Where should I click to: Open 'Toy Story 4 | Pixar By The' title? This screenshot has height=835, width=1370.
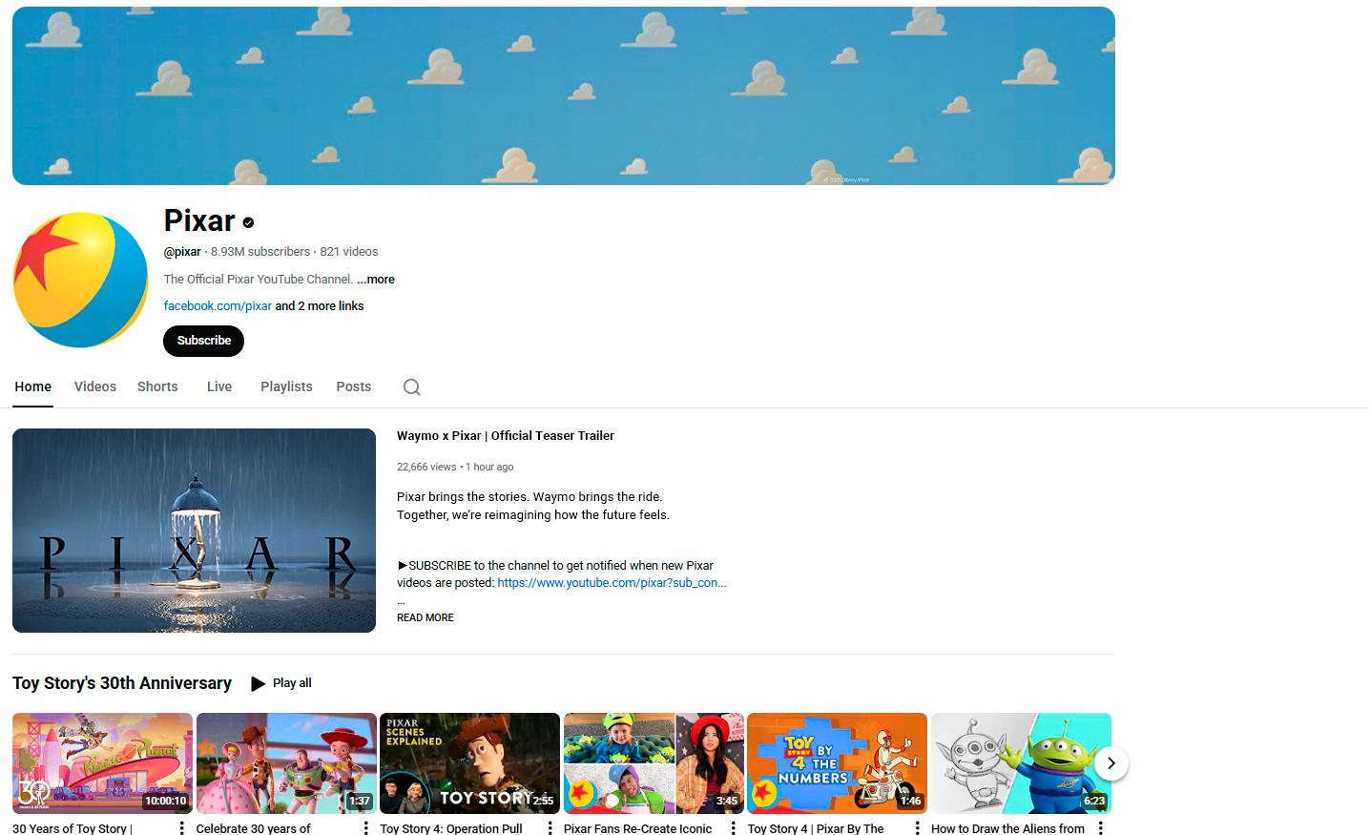816,828
